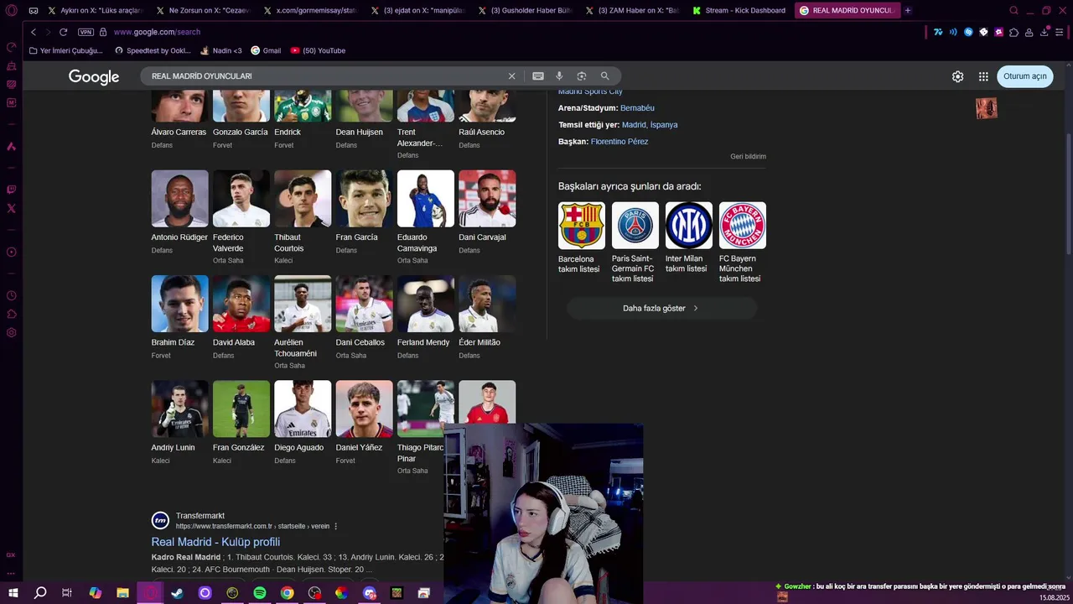
Task: Open the Bernabéu stadium link
Action: (637, 108)
